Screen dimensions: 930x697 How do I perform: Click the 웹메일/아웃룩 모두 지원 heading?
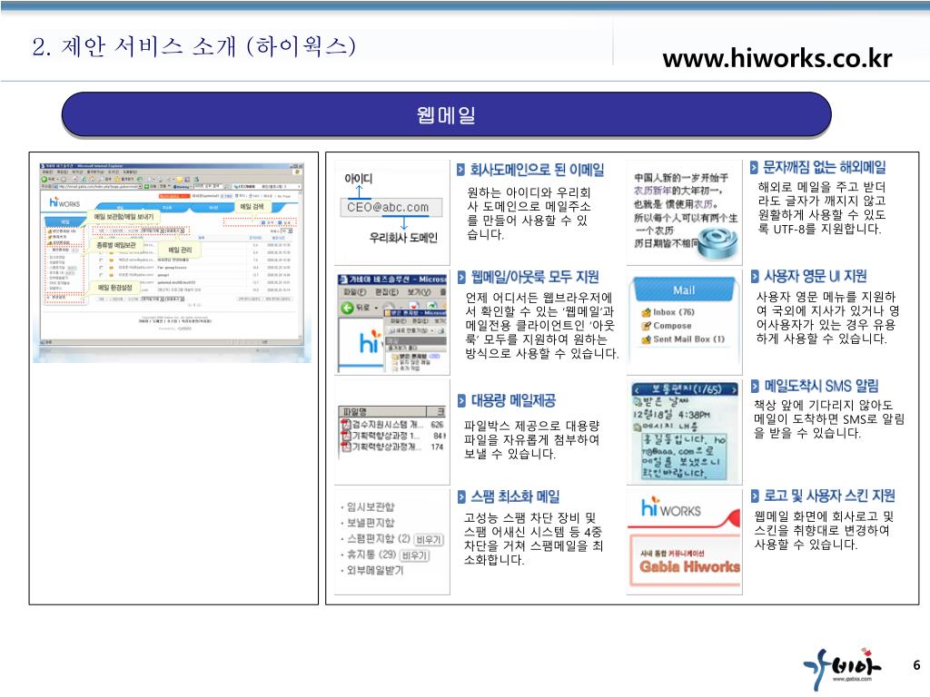pyautogui.click(x=535, y=277)
